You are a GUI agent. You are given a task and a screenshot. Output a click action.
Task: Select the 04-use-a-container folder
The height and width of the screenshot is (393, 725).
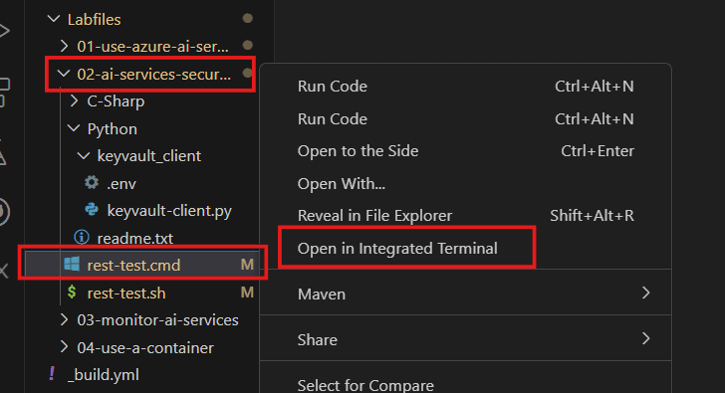coord(145,347)
